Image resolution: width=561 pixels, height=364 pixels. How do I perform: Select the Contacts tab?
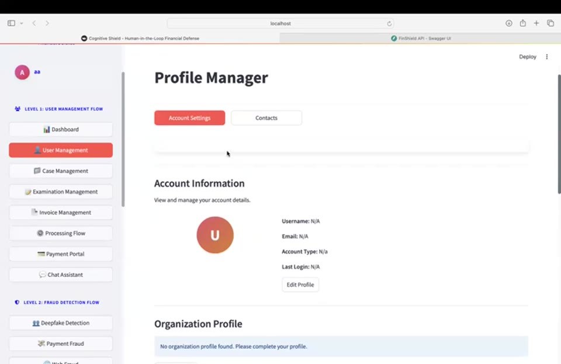click(266, 118)
